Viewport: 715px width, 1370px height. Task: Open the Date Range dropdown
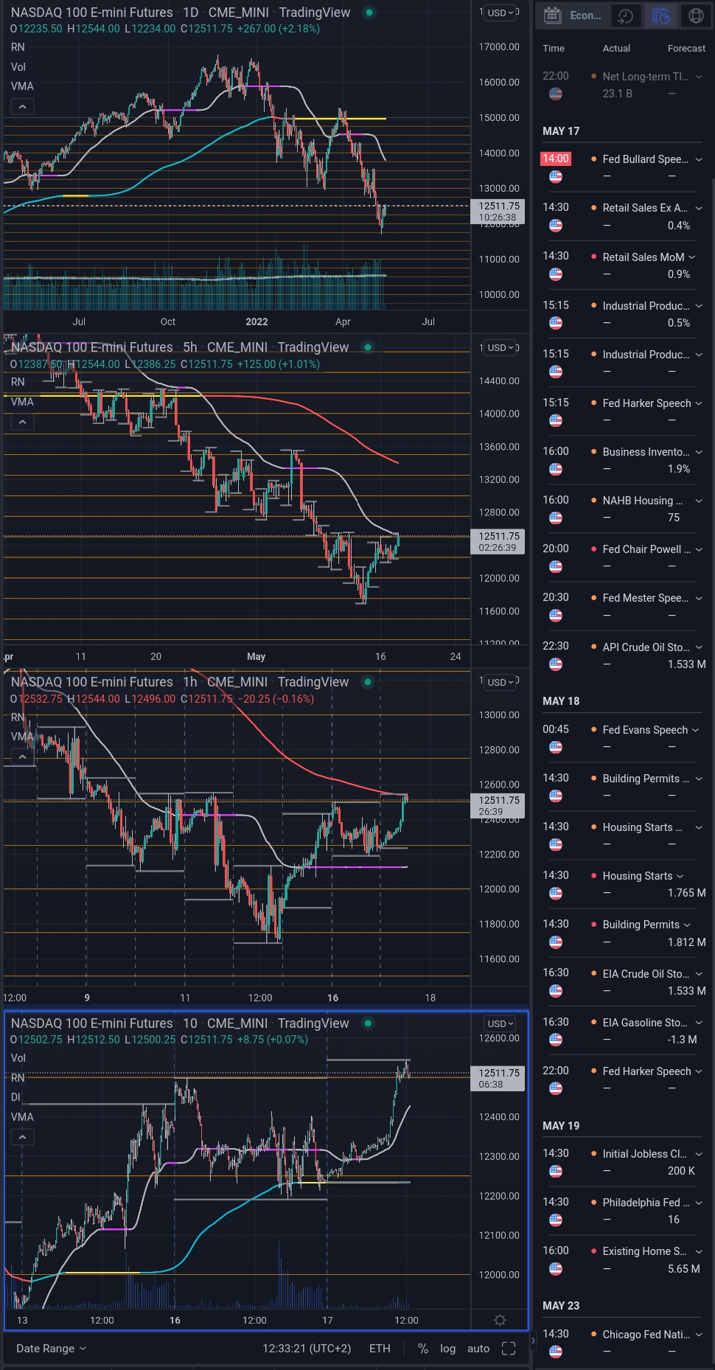click(51, 1348)
